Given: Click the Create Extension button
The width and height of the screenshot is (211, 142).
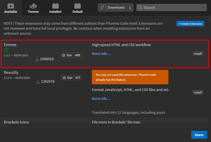Looking at the screenshot, I should (x=190, y=24).
